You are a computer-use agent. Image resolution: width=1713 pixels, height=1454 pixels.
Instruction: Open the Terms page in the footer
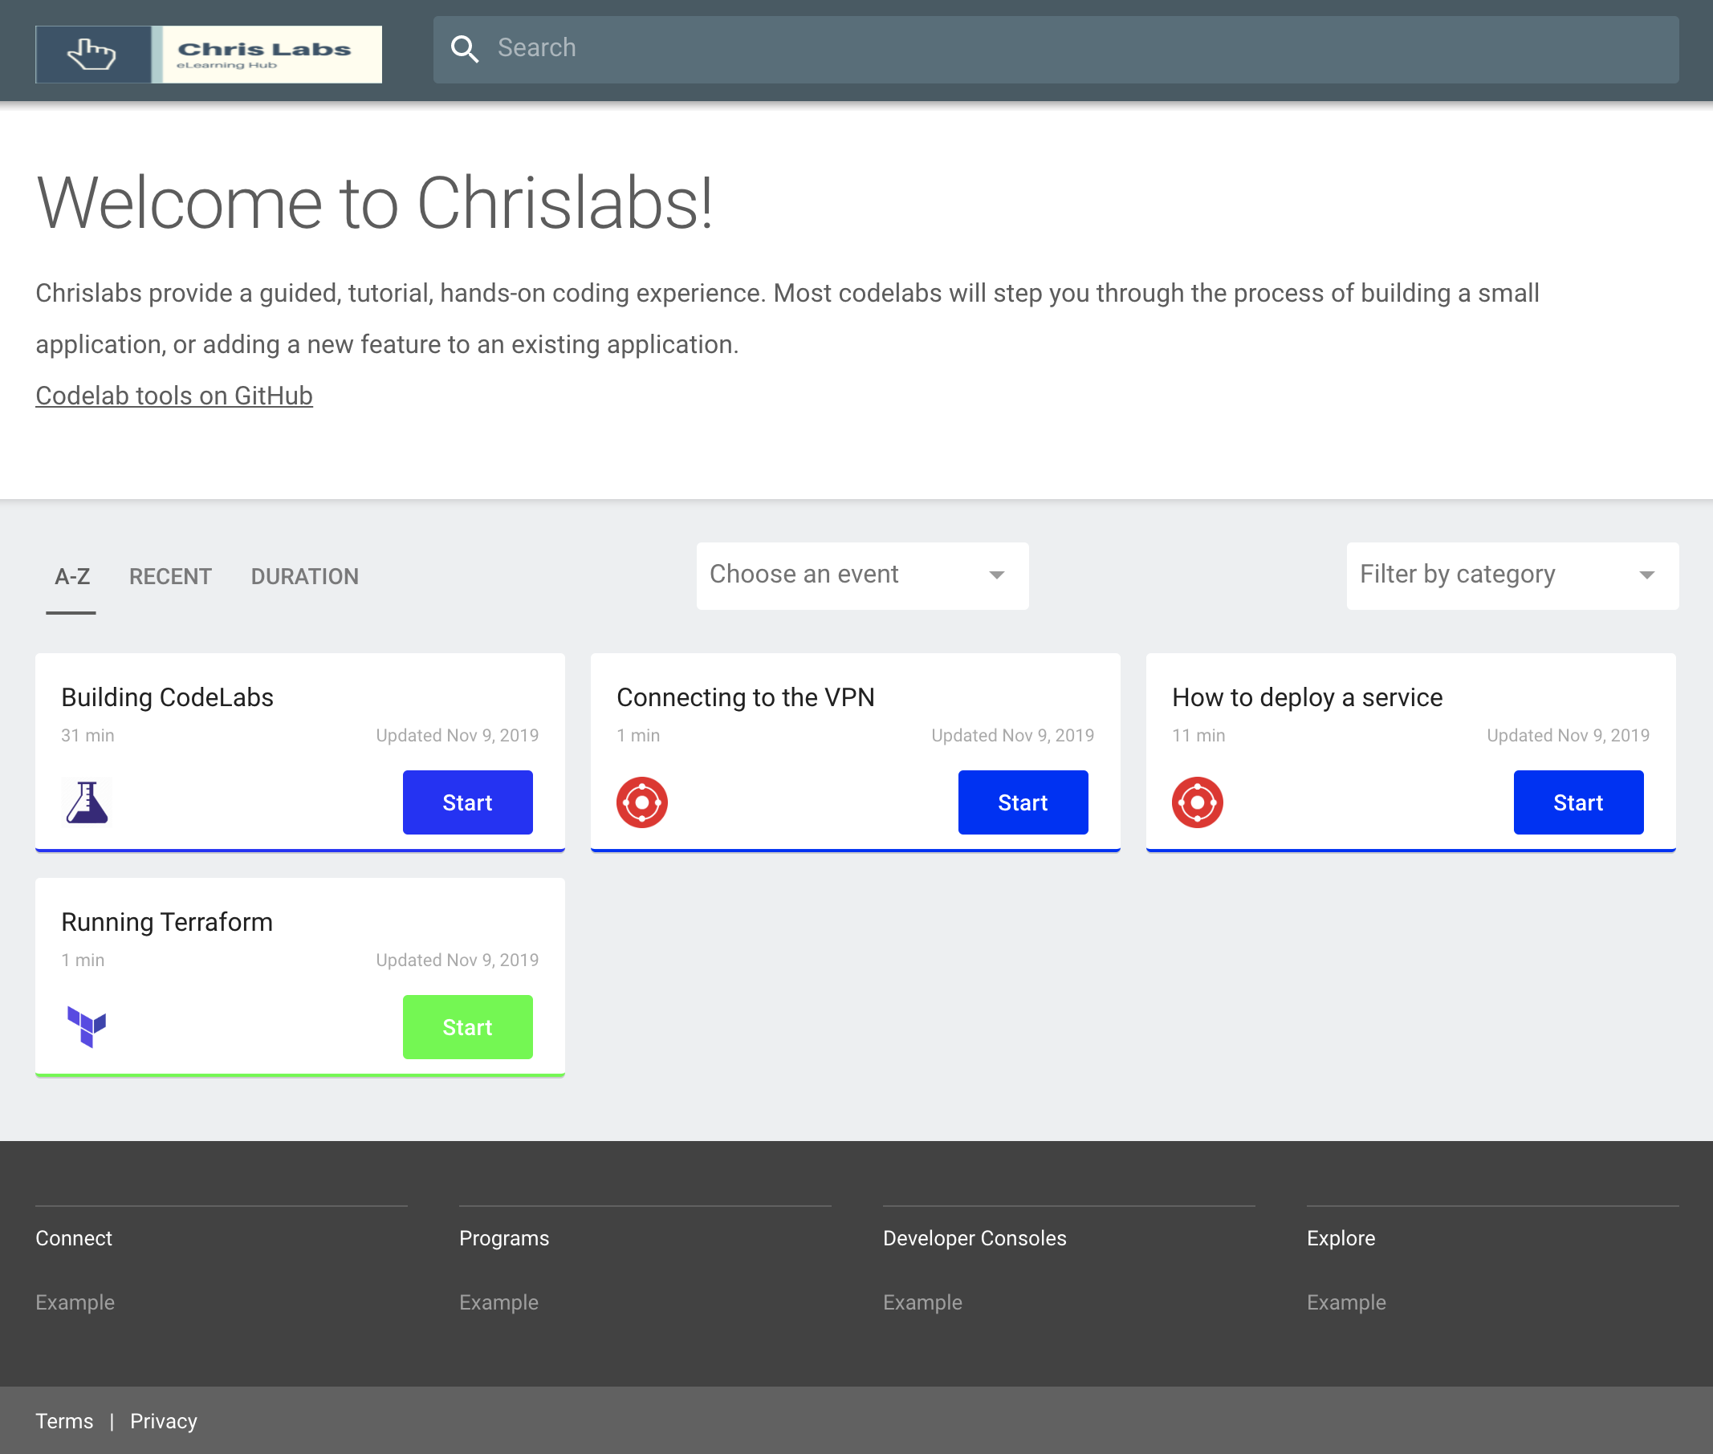click(64, 1420)
